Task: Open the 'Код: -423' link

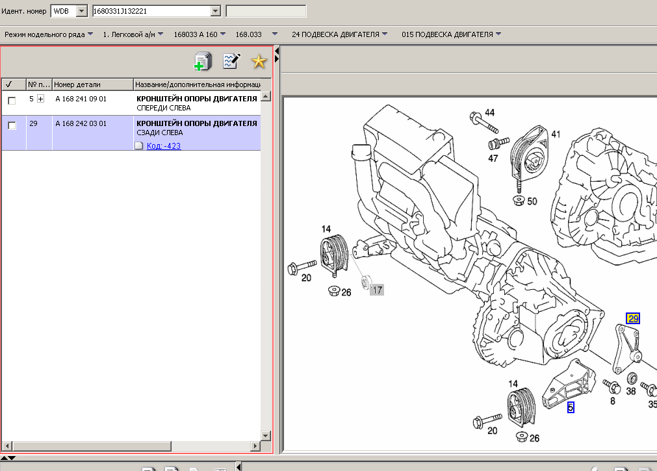Action: click(163, 146)
